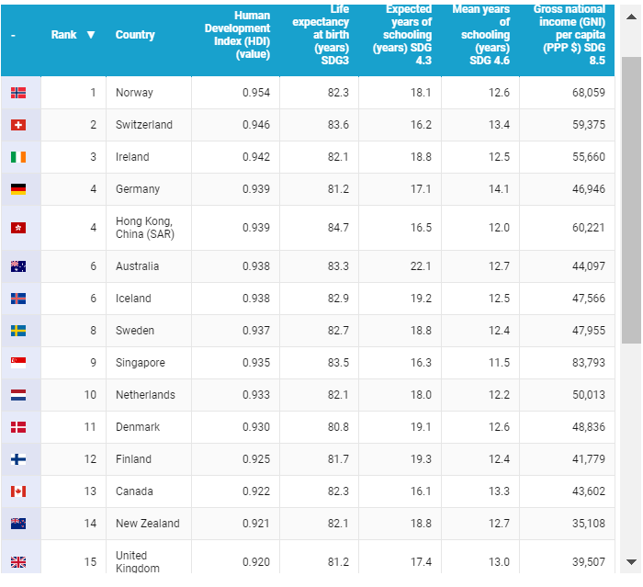Select the Hong Kong flag icon

18,228
